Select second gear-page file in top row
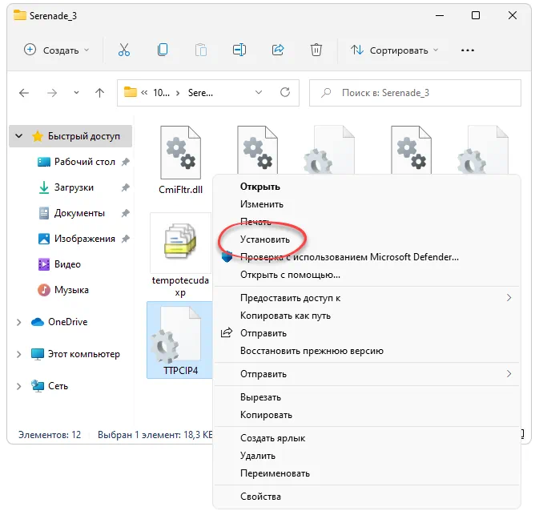Image resolution: width=539 pixels, height=519 pixels. pos(257,150)
